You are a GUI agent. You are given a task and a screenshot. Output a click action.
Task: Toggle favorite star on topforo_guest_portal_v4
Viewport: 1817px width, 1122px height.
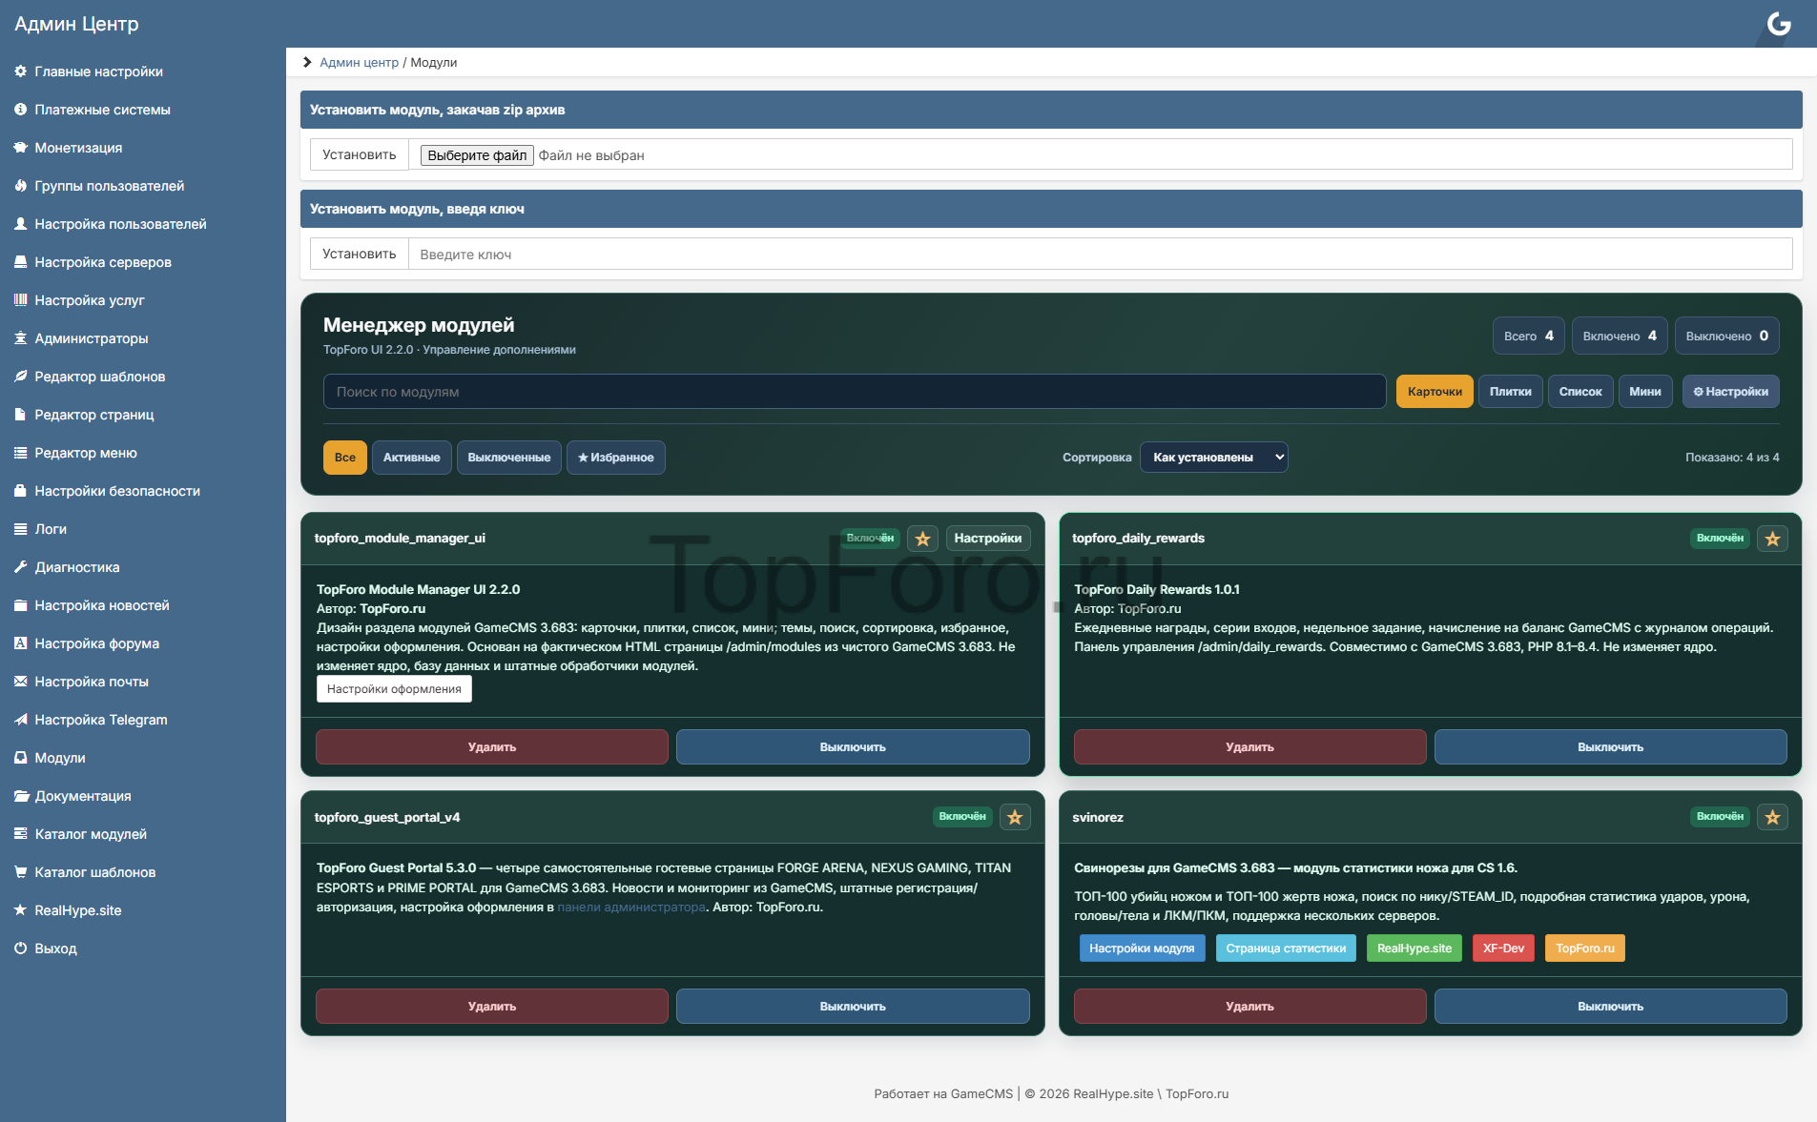(x=1015, y=817)
